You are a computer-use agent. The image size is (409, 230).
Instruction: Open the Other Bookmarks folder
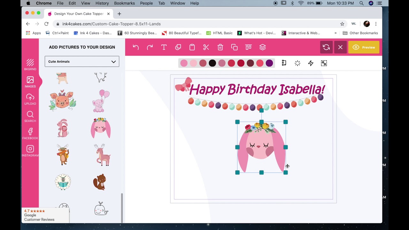360,33
